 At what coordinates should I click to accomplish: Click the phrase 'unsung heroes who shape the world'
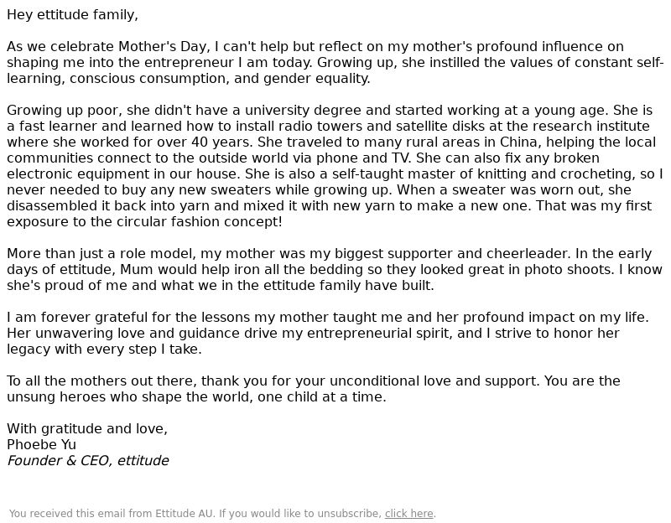tap(129, 396)
